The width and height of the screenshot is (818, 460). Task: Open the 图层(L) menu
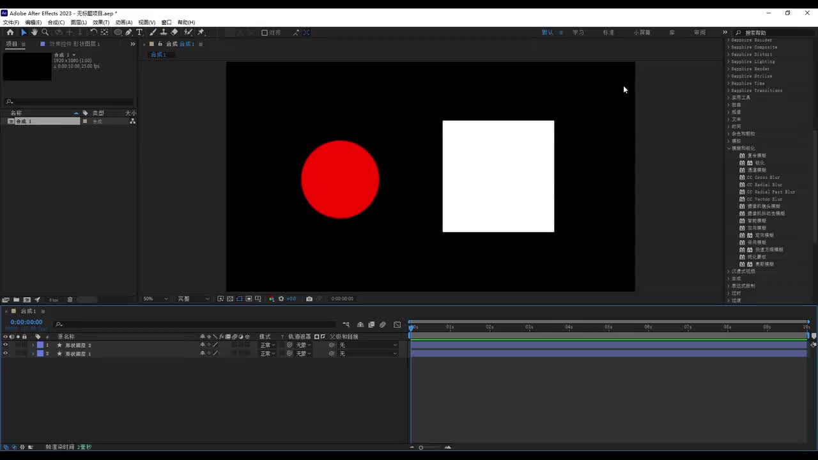[79, 22]
